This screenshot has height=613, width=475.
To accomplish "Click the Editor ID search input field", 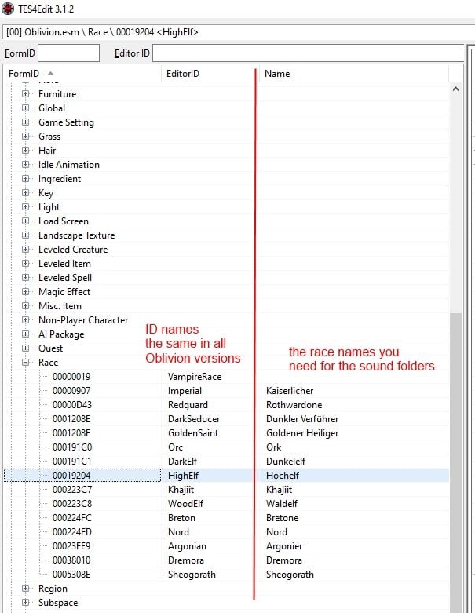I will pos(308,53).
